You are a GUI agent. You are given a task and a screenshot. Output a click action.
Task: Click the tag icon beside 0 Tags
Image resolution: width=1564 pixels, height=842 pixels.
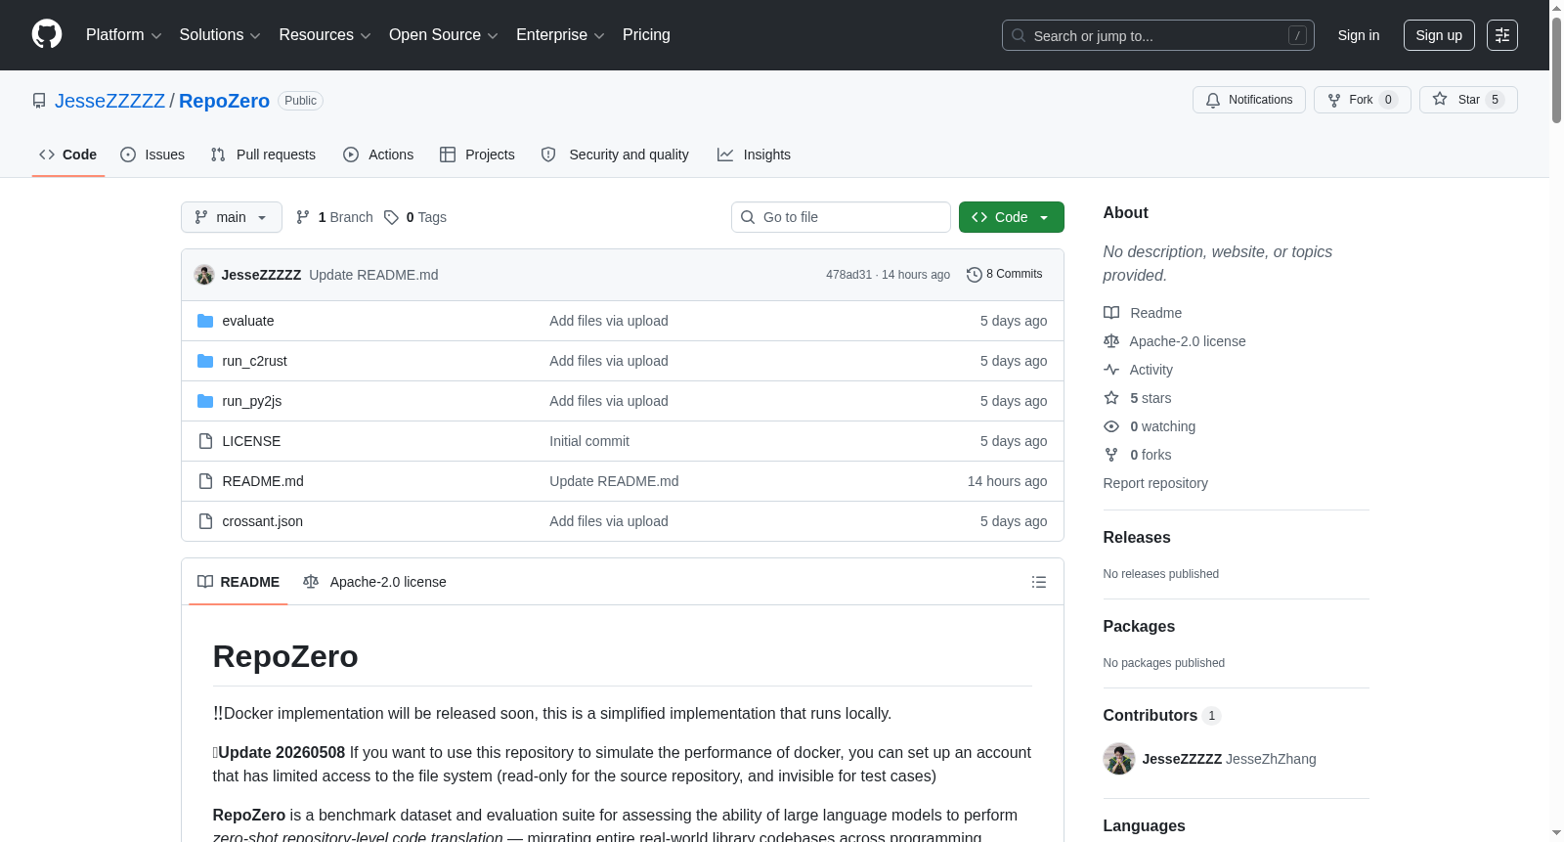391,217
